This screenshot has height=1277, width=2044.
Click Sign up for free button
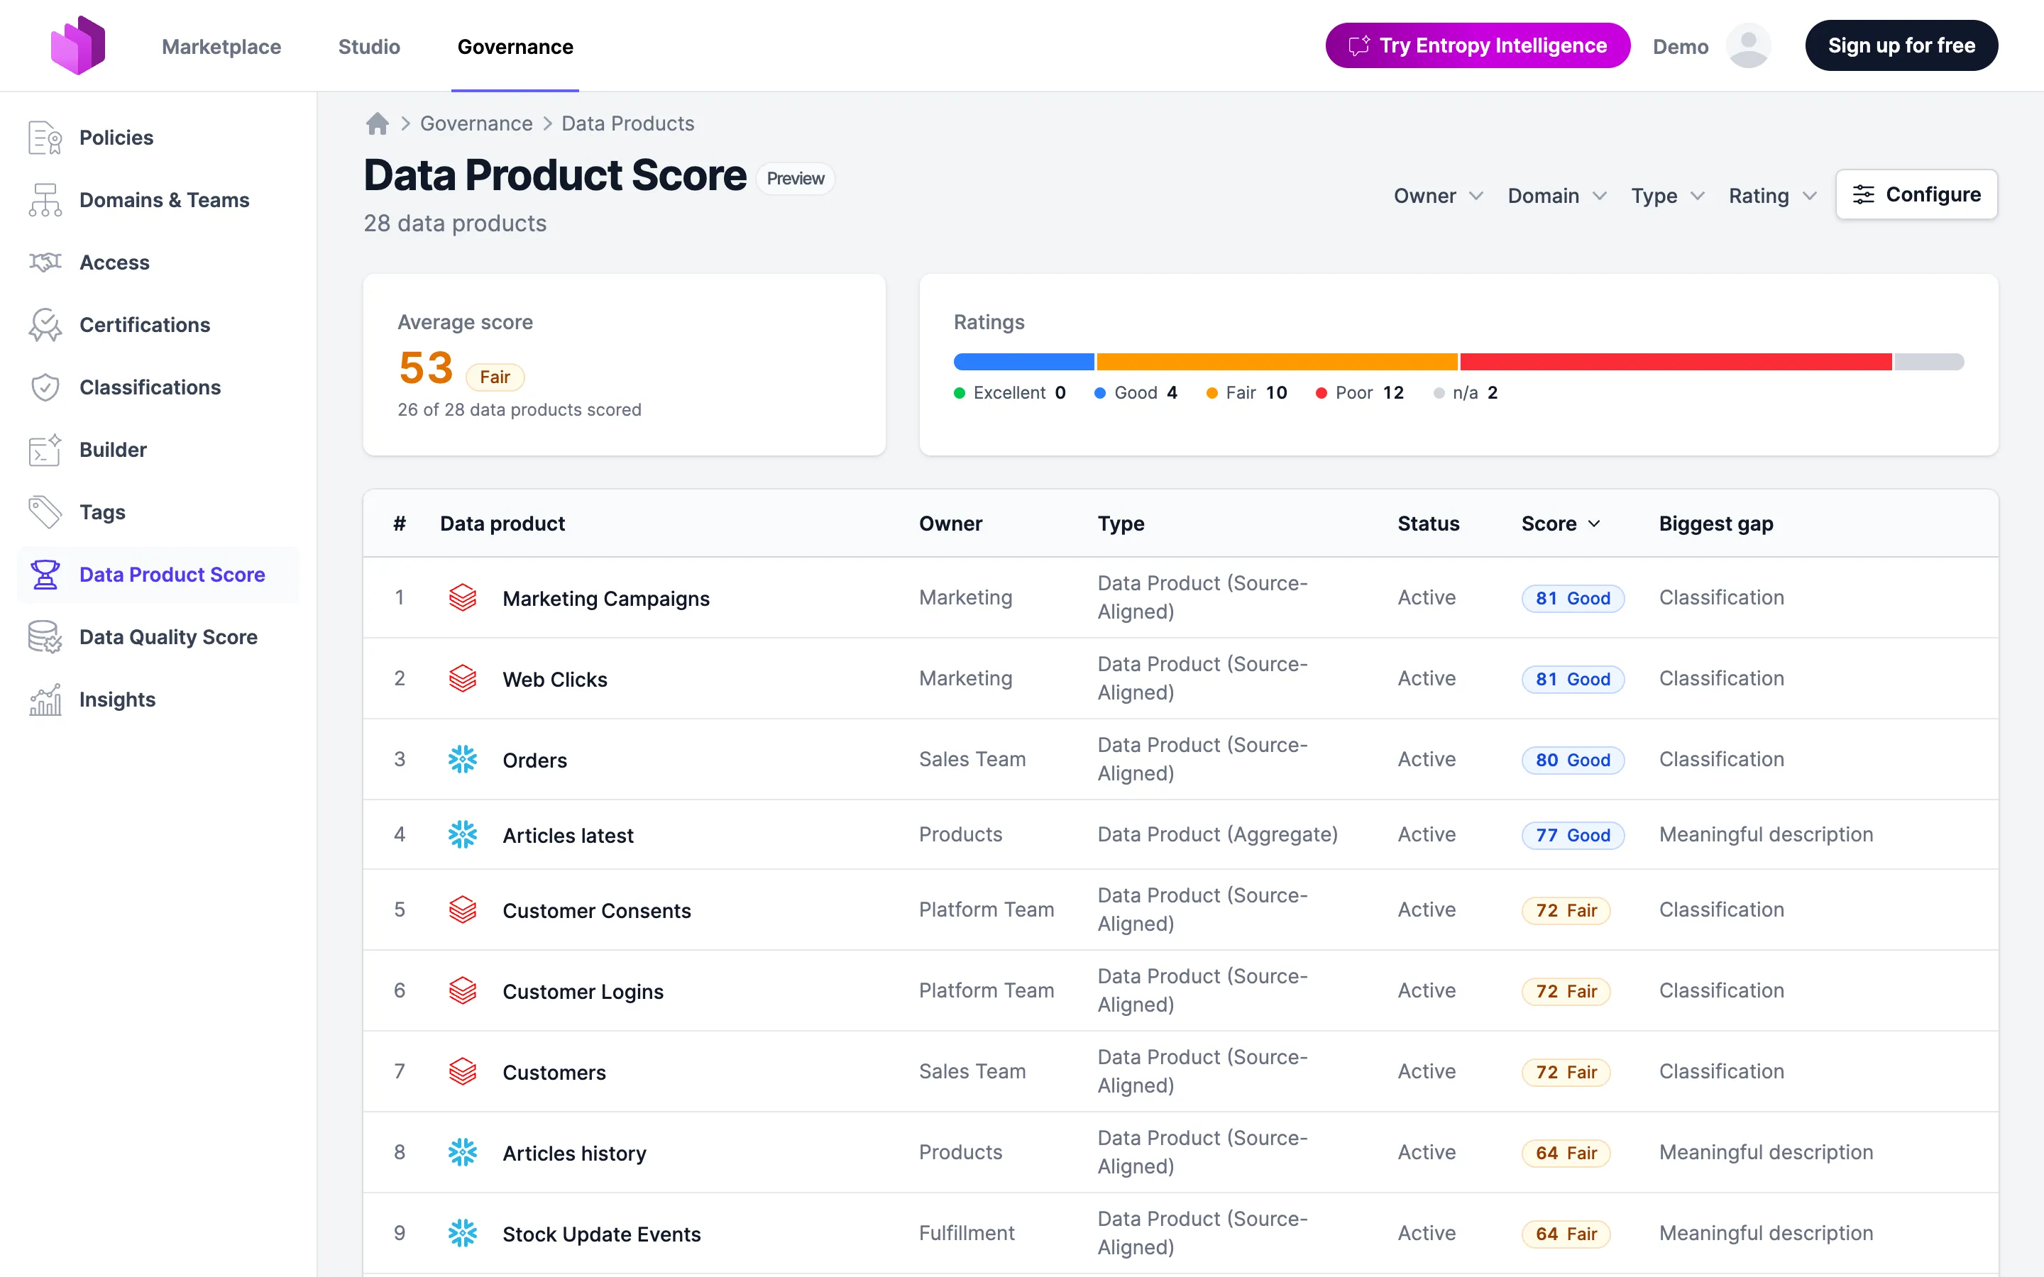[1901, 45]
